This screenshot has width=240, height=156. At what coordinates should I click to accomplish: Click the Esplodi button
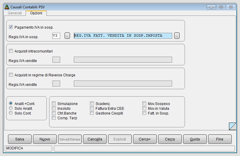[x=120, y=139]
